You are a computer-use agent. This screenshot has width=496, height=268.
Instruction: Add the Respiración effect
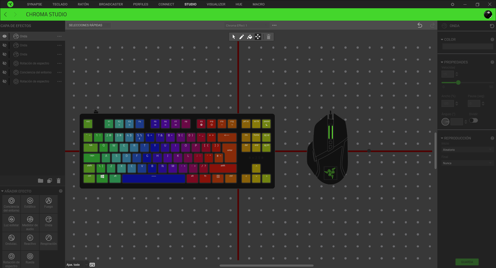[x=49, y=241]
